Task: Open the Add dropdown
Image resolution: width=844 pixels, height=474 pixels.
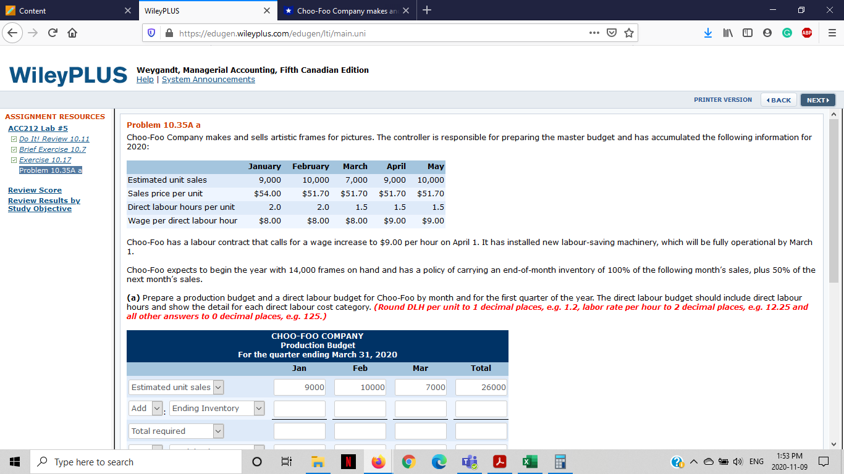Action: point(146,408)
